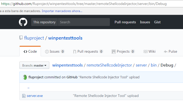Click the Search repository input field

[x=84, y=22]
